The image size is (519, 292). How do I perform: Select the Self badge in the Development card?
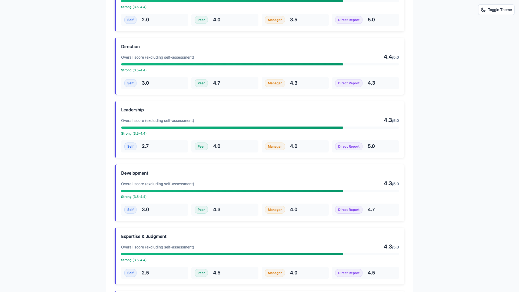point(130,210)
